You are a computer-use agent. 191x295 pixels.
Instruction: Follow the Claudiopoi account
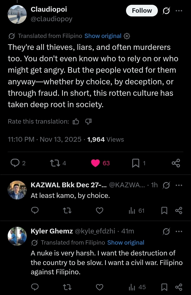coord(142,11)
